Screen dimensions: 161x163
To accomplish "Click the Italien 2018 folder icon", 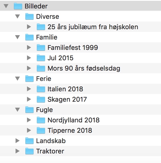I will pos(41,89).
